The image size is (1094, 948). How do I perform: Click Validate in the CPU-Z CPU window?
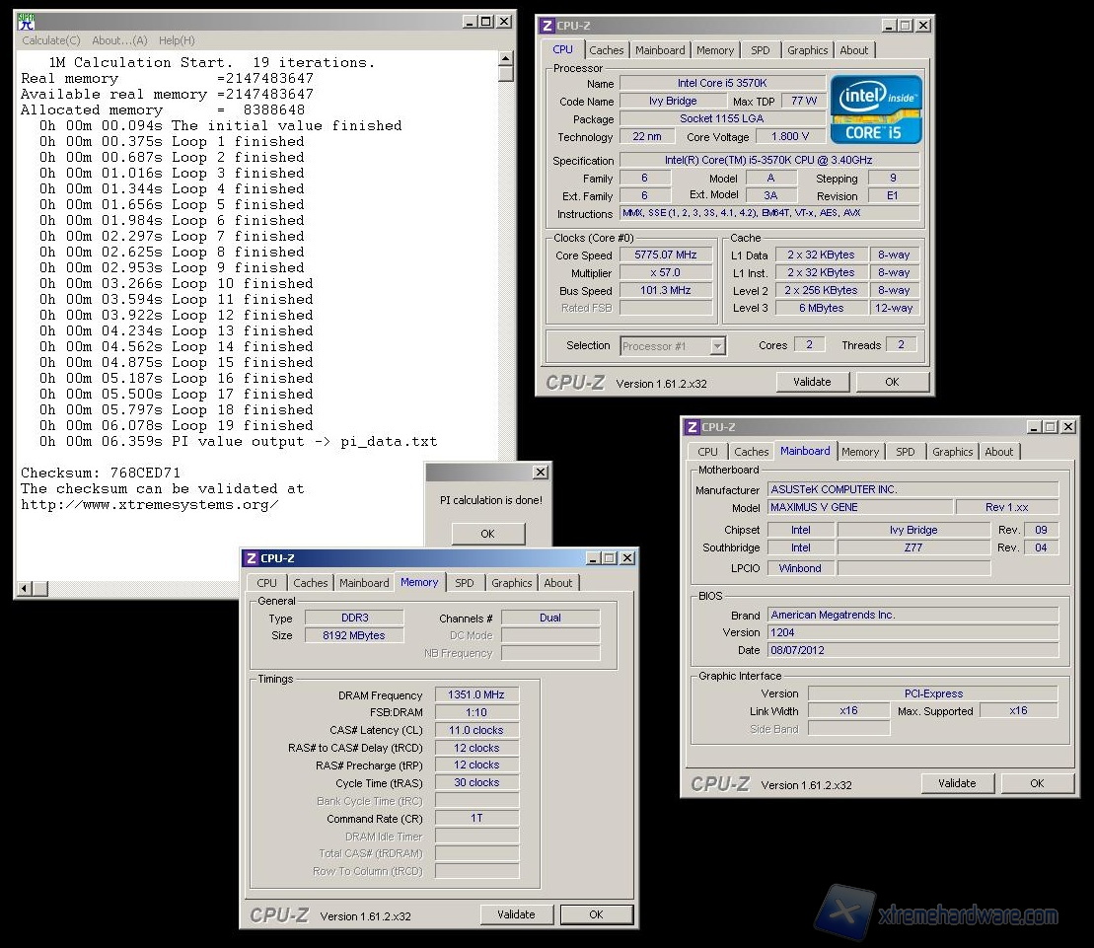click(x=812, y=382)
